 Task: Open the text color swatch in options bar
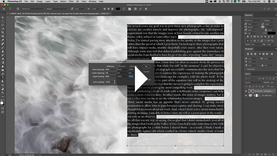(118, 9)
